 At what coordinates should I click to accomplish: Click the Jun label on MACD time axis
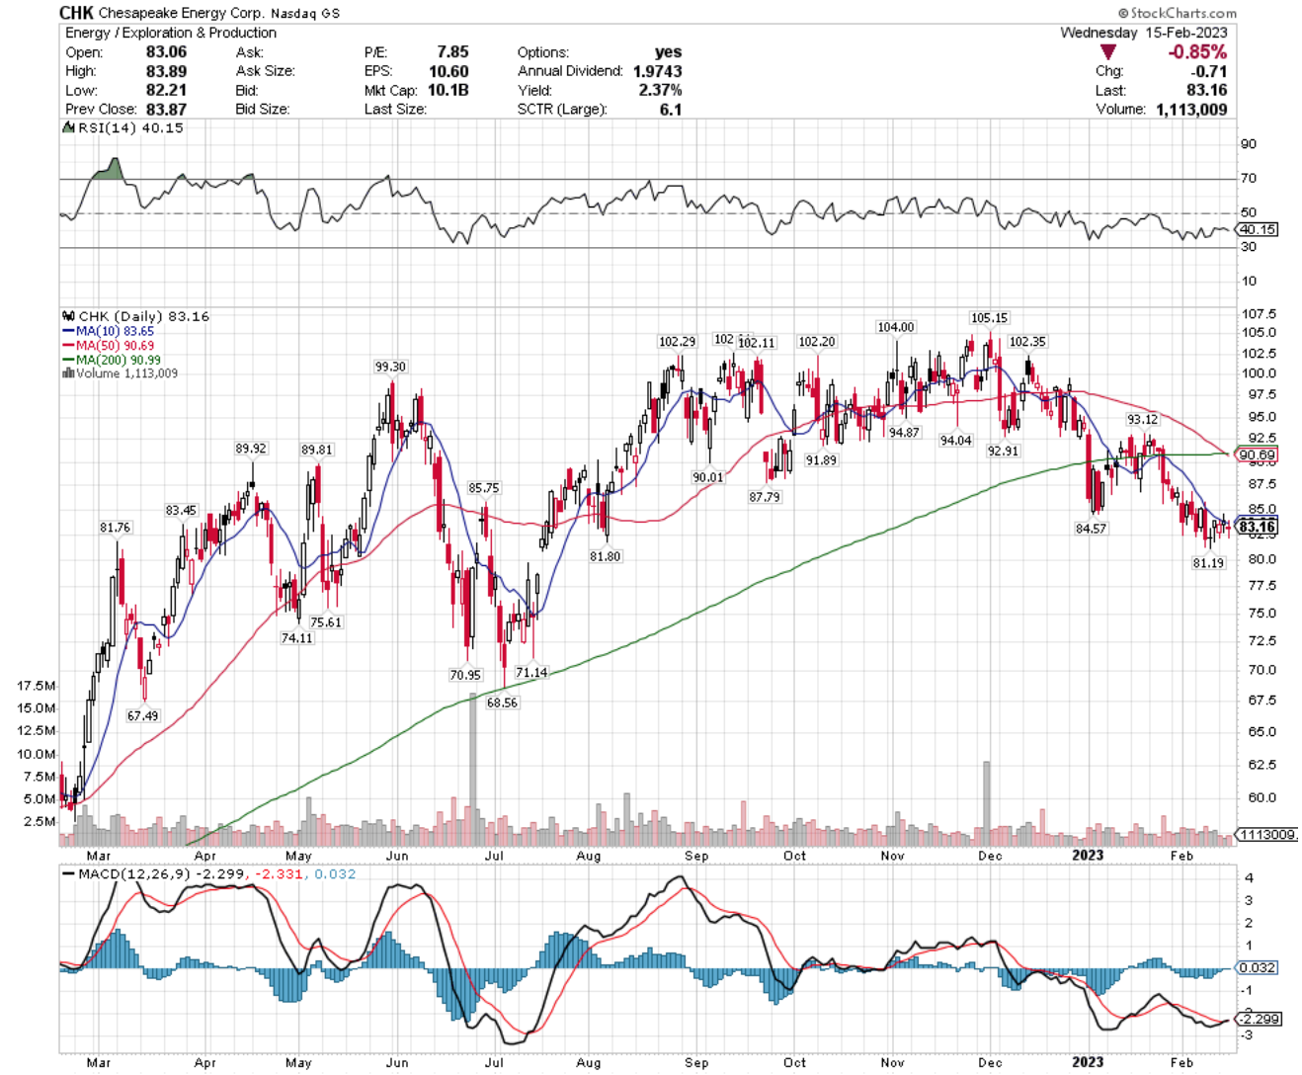coord(397,1063)
